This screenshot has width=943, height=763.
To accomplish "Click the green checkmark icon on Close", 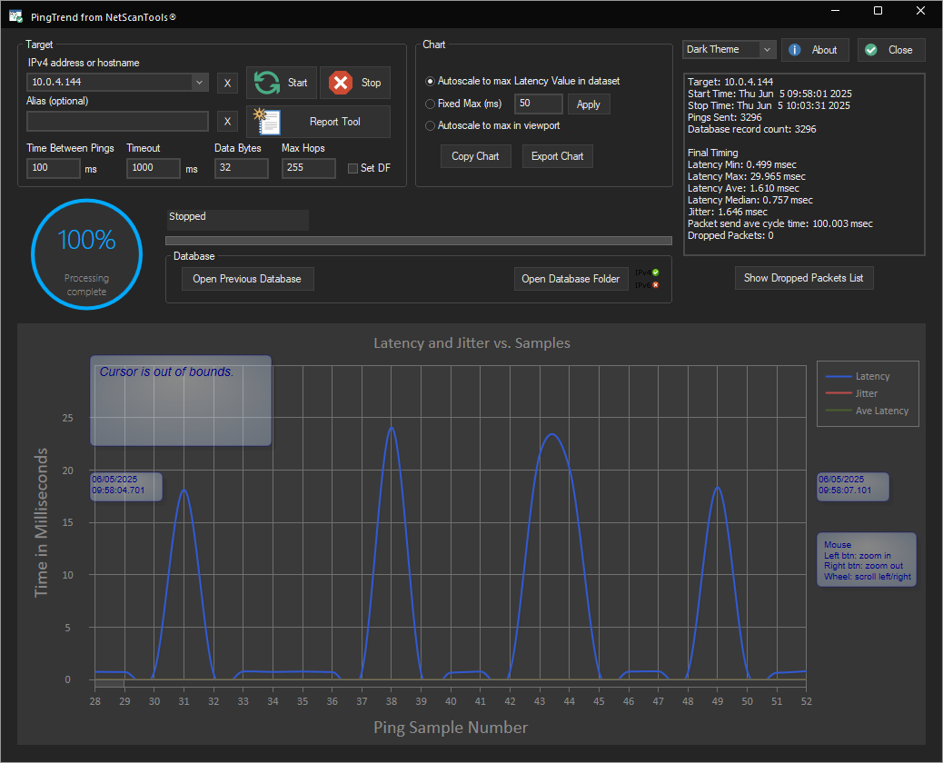I will (x=871, y=50).
